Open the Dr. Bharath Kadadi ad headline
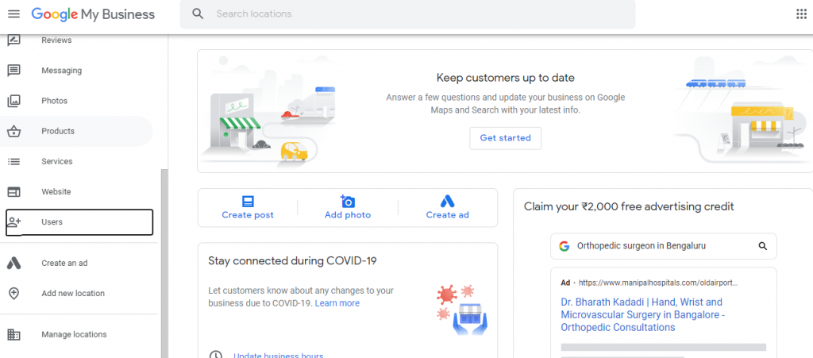Image resolution: width=813 pixels, height=358 pixels. click(x=642, y=314)
